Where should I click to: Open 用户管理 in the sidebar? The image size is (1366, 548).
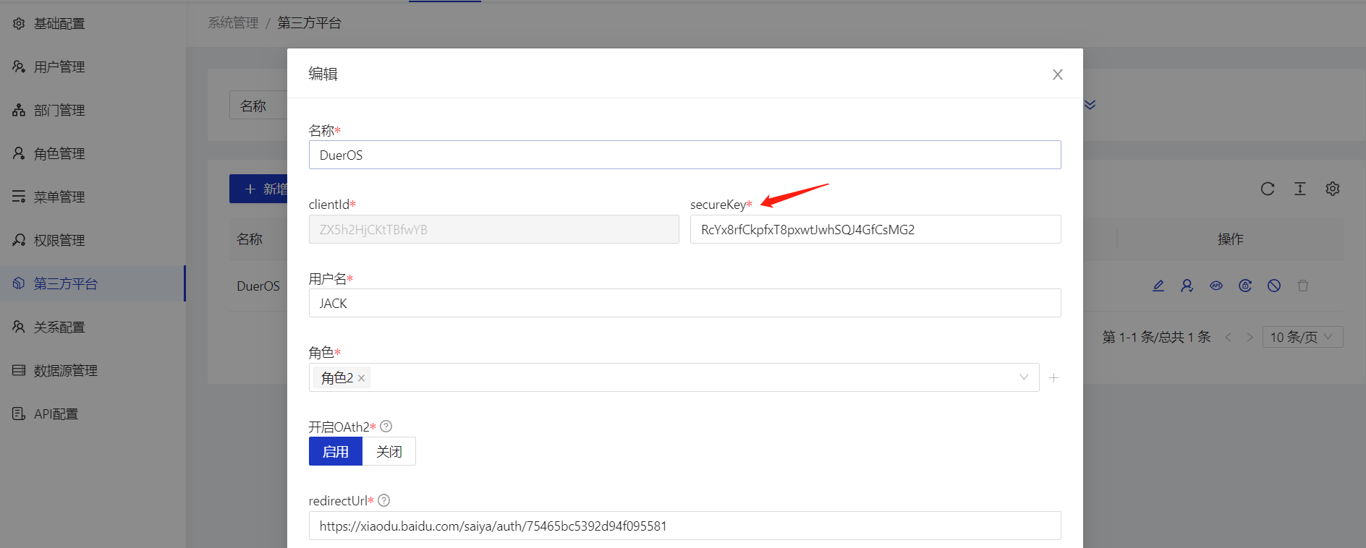[59, 67]
